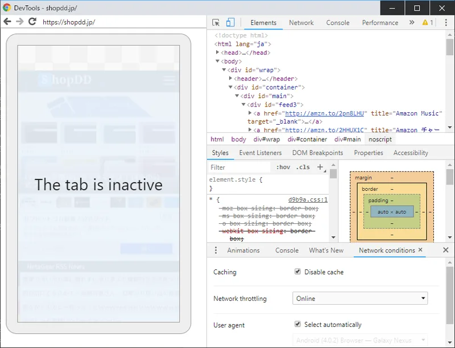Switch to the Console tab
This screenshot has width=455, height=348.
(x=338, y=23)
